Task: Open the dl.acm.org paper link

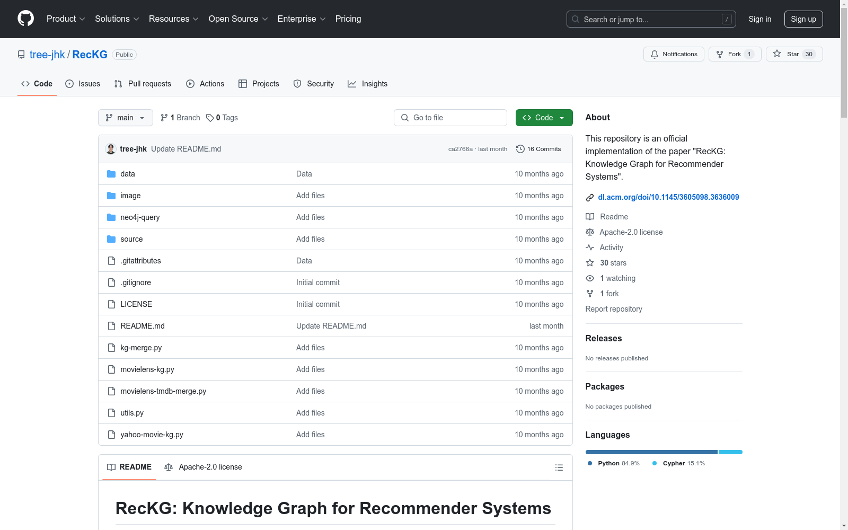Action: pyautogui.click(x=668, y=197)
